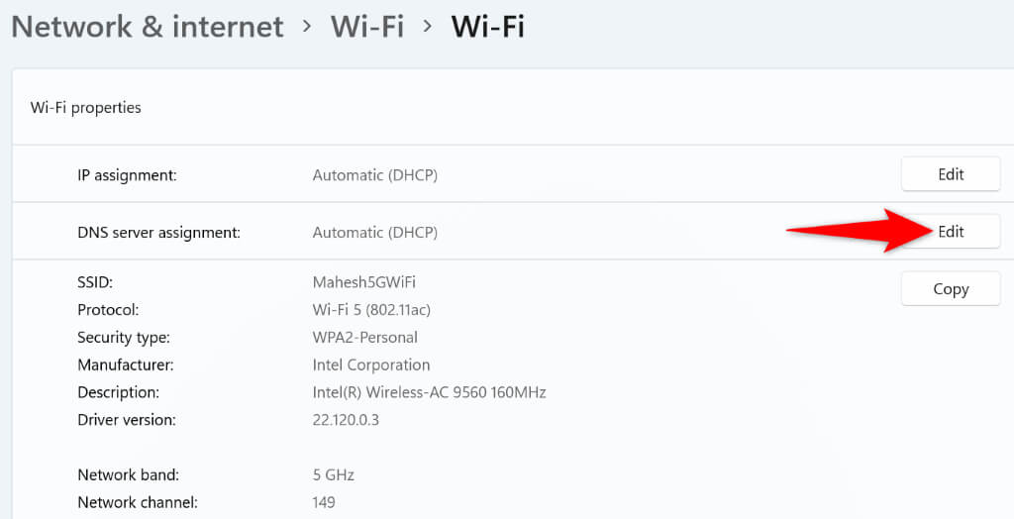This screenshot has height=519, width=1014.
Task: Click the 5 GHz network band value
Action: point(333,474)
